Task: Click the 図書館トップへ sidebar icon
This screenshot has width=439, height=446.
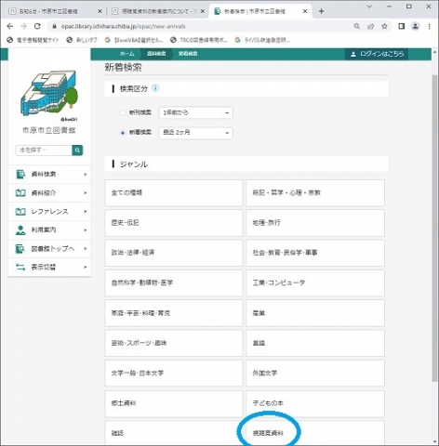Action: (20, 249)
